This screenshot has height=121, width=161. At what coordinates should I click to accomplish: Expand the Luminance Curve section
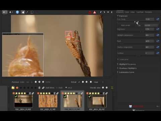point(125,72)
